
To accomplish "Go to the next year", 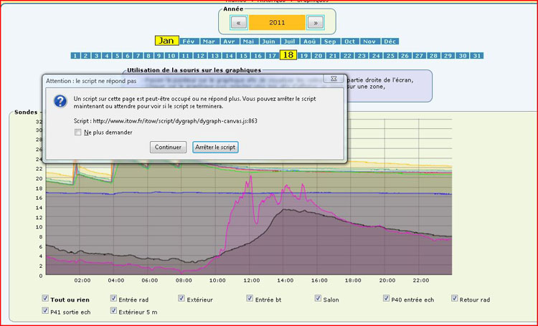I will point(314,22).
